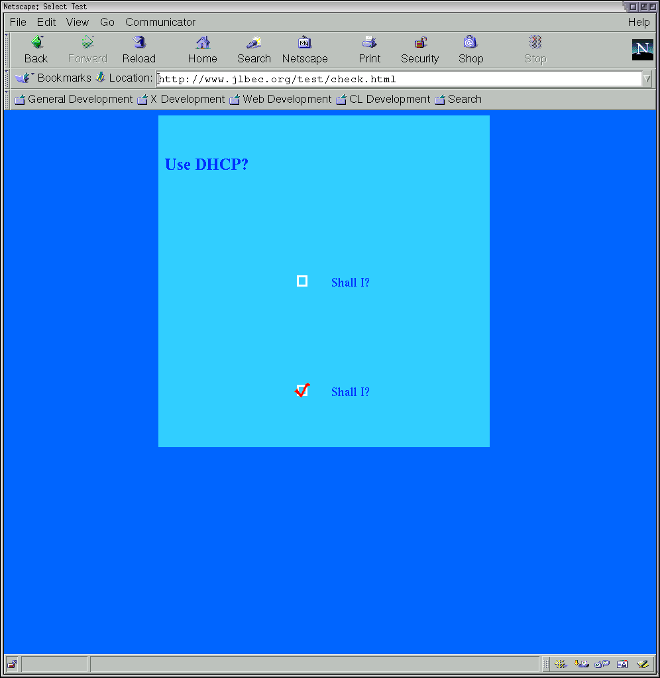The height and width of the screenshot is (678, 660).
Task: Open the X Development bookmark folder
Action: pos(181,100)
